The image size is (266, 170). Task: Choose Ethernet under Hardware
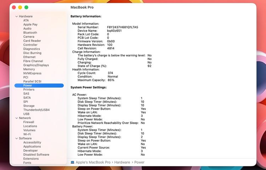(29, 57)
